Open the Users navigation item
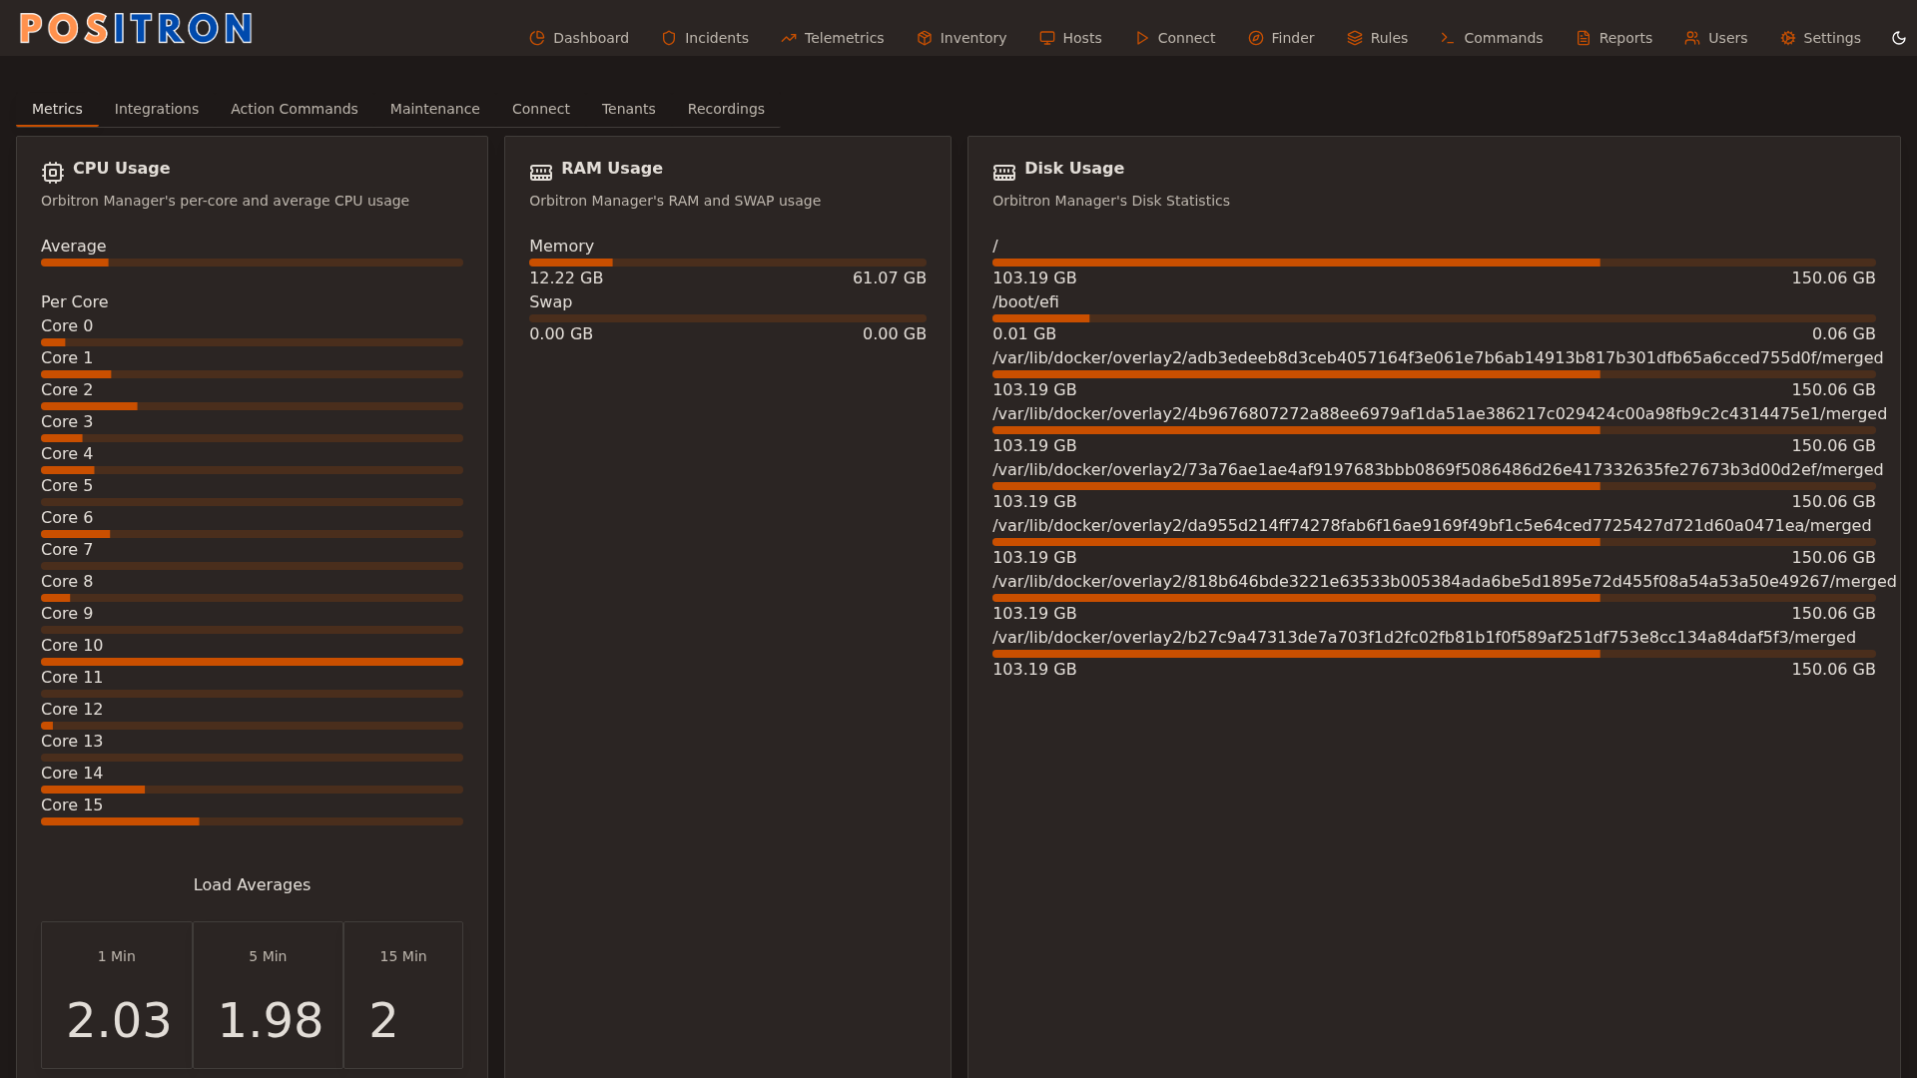The height and width of the screenshot is (1078, 1917). 1716,38
